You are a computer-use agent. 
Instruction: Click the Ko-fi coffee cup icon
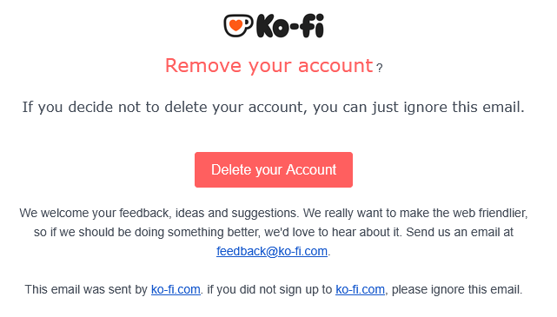click(x=238, y=25)
